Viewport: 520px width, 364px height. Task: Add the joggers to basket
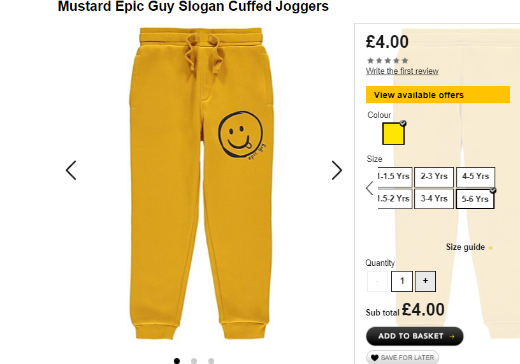415,336
